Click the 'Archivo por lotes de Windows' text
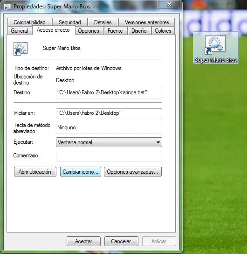247x254 pixels. 89,68
